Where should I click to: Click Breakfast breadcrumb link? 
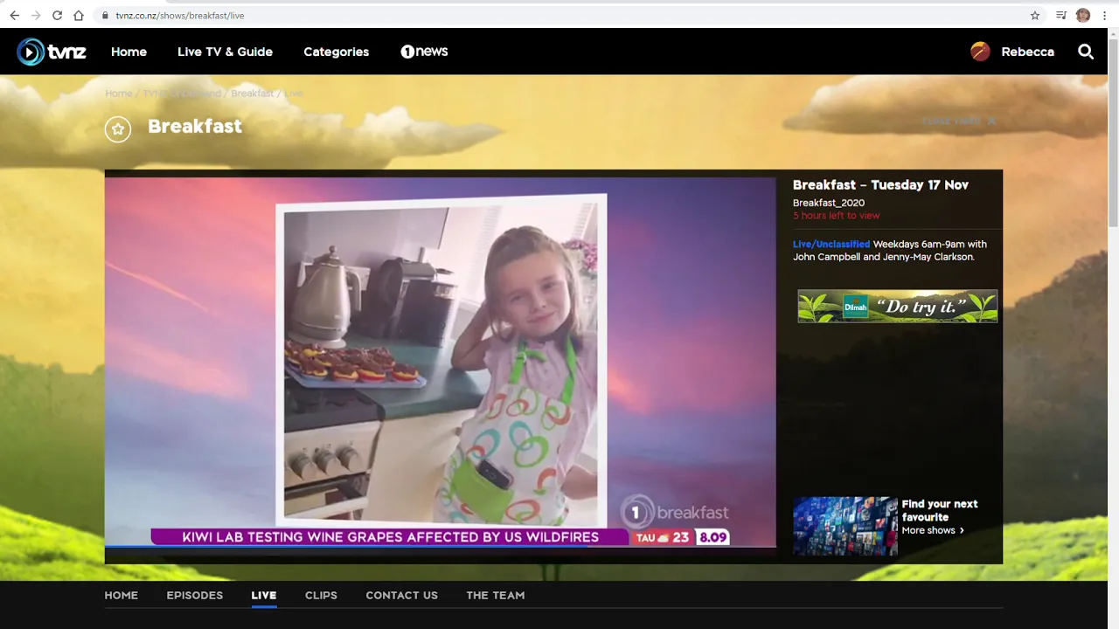252,93
